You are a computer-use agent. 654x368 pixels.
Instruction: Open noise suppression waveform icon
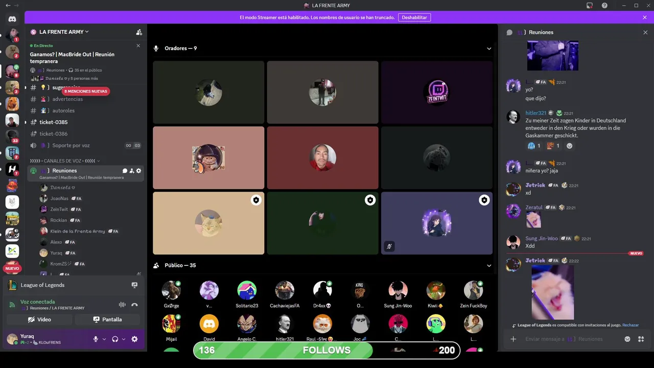(122, 305)
